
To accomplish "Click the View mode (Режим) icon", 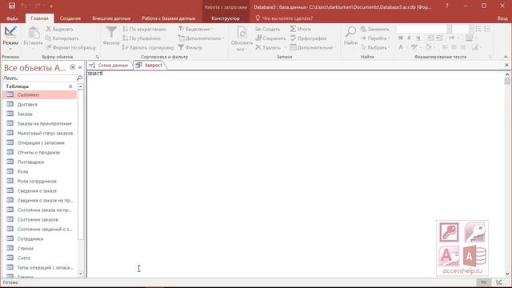I will click(10, 32).
